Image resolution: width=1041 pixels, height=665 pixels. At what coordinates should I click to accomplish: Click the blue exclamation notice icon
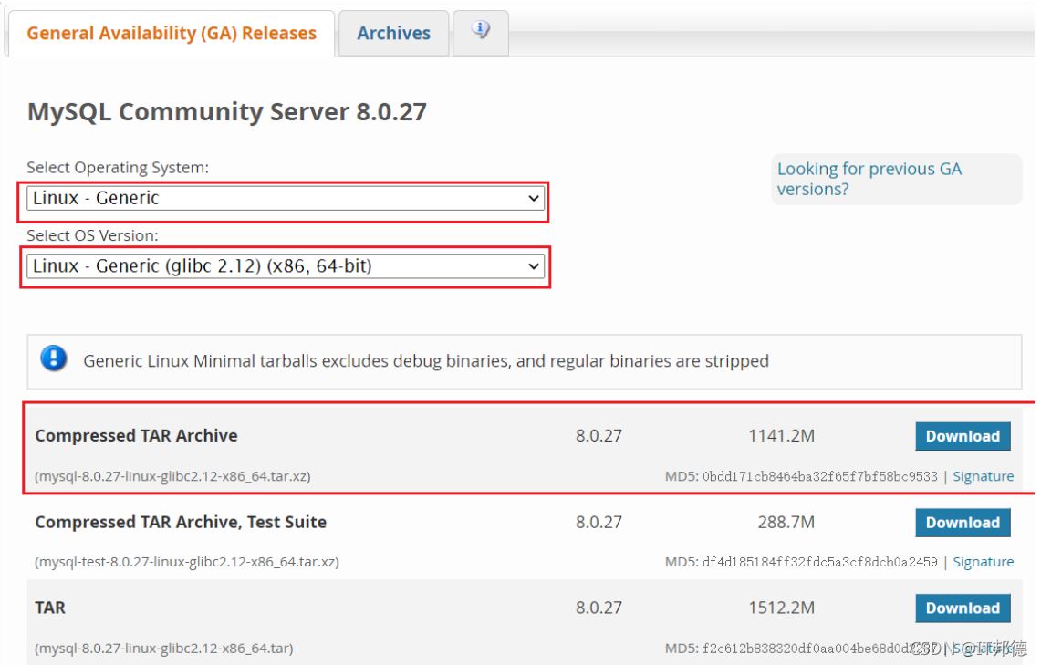(x=54, y=359)
